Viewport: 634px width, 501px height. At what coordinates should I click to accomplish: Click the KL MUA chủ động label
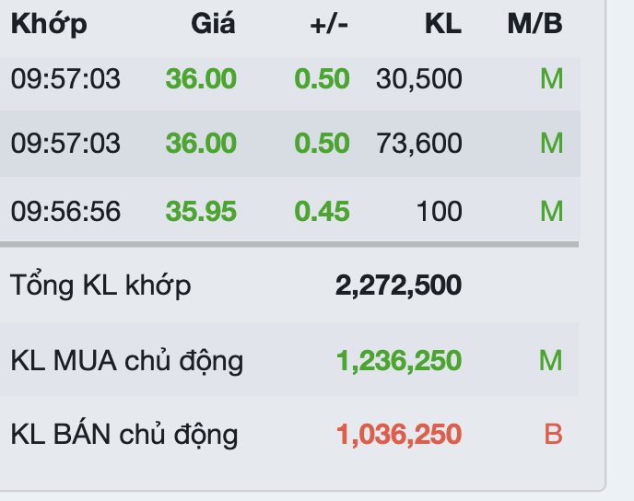pos(127,360)
